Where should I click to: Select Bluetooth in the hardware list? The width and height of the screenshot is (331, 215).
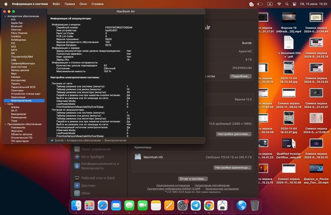(x=17, y=26)
